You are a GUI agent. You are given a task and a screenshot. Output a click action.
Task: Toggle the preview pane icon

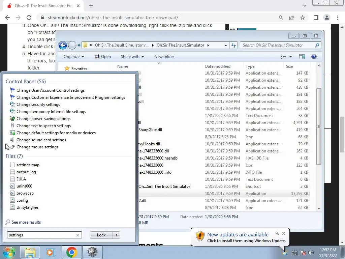302,57
